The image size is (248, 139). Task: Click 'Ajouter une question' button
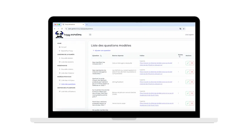(x=102, y=51)
